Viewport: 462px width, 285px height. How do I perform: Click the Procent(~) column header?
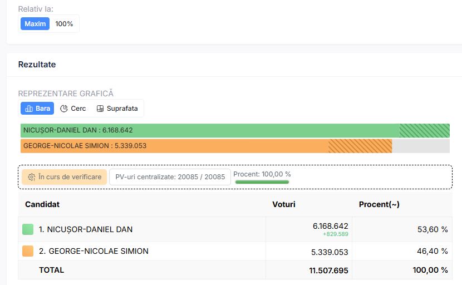379,204
